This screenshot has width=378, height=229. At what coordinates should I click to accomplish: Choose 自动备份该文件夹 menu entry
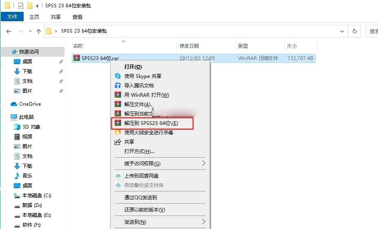tap(160, 185)
